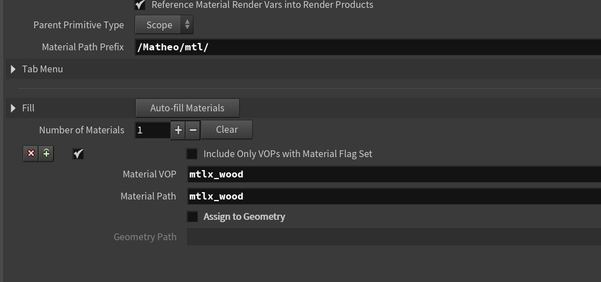Click the Geometry Path field
Viewport: 601px width, 282px height.
point(393,237)
